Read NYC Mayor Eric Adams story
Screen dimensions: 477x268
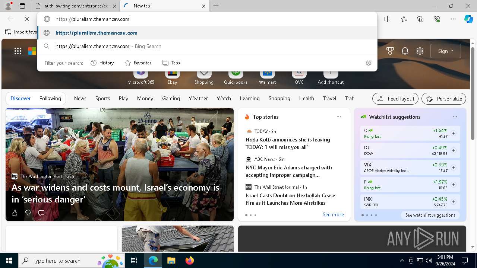pos(288,171)
